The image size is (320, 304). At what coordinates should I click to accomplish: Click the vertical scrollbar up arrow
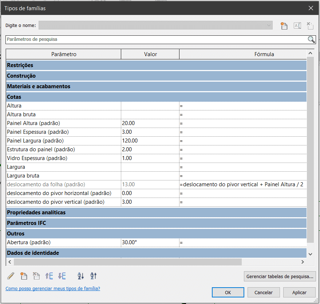point(311,53)
